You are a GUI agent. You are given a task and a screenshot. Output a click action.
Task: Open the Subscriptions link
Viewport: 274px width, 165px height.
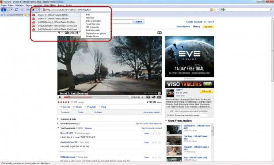pyautogui.click(x=183, y=27)
